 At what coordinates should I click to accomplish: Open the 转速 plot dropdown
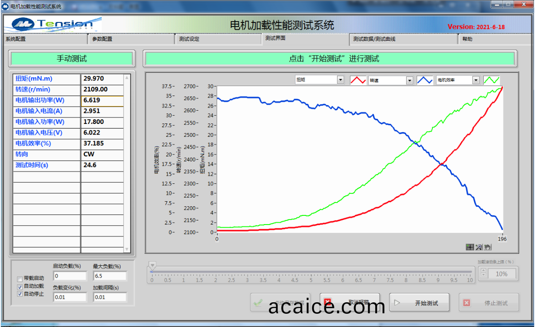(x=409, y=80)
